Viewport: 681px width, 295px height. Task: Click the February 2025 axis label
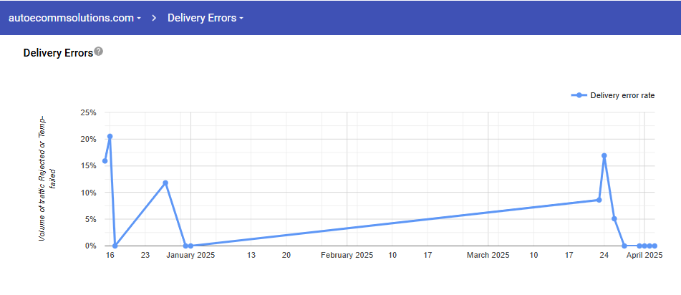click(x=347, y=255)
